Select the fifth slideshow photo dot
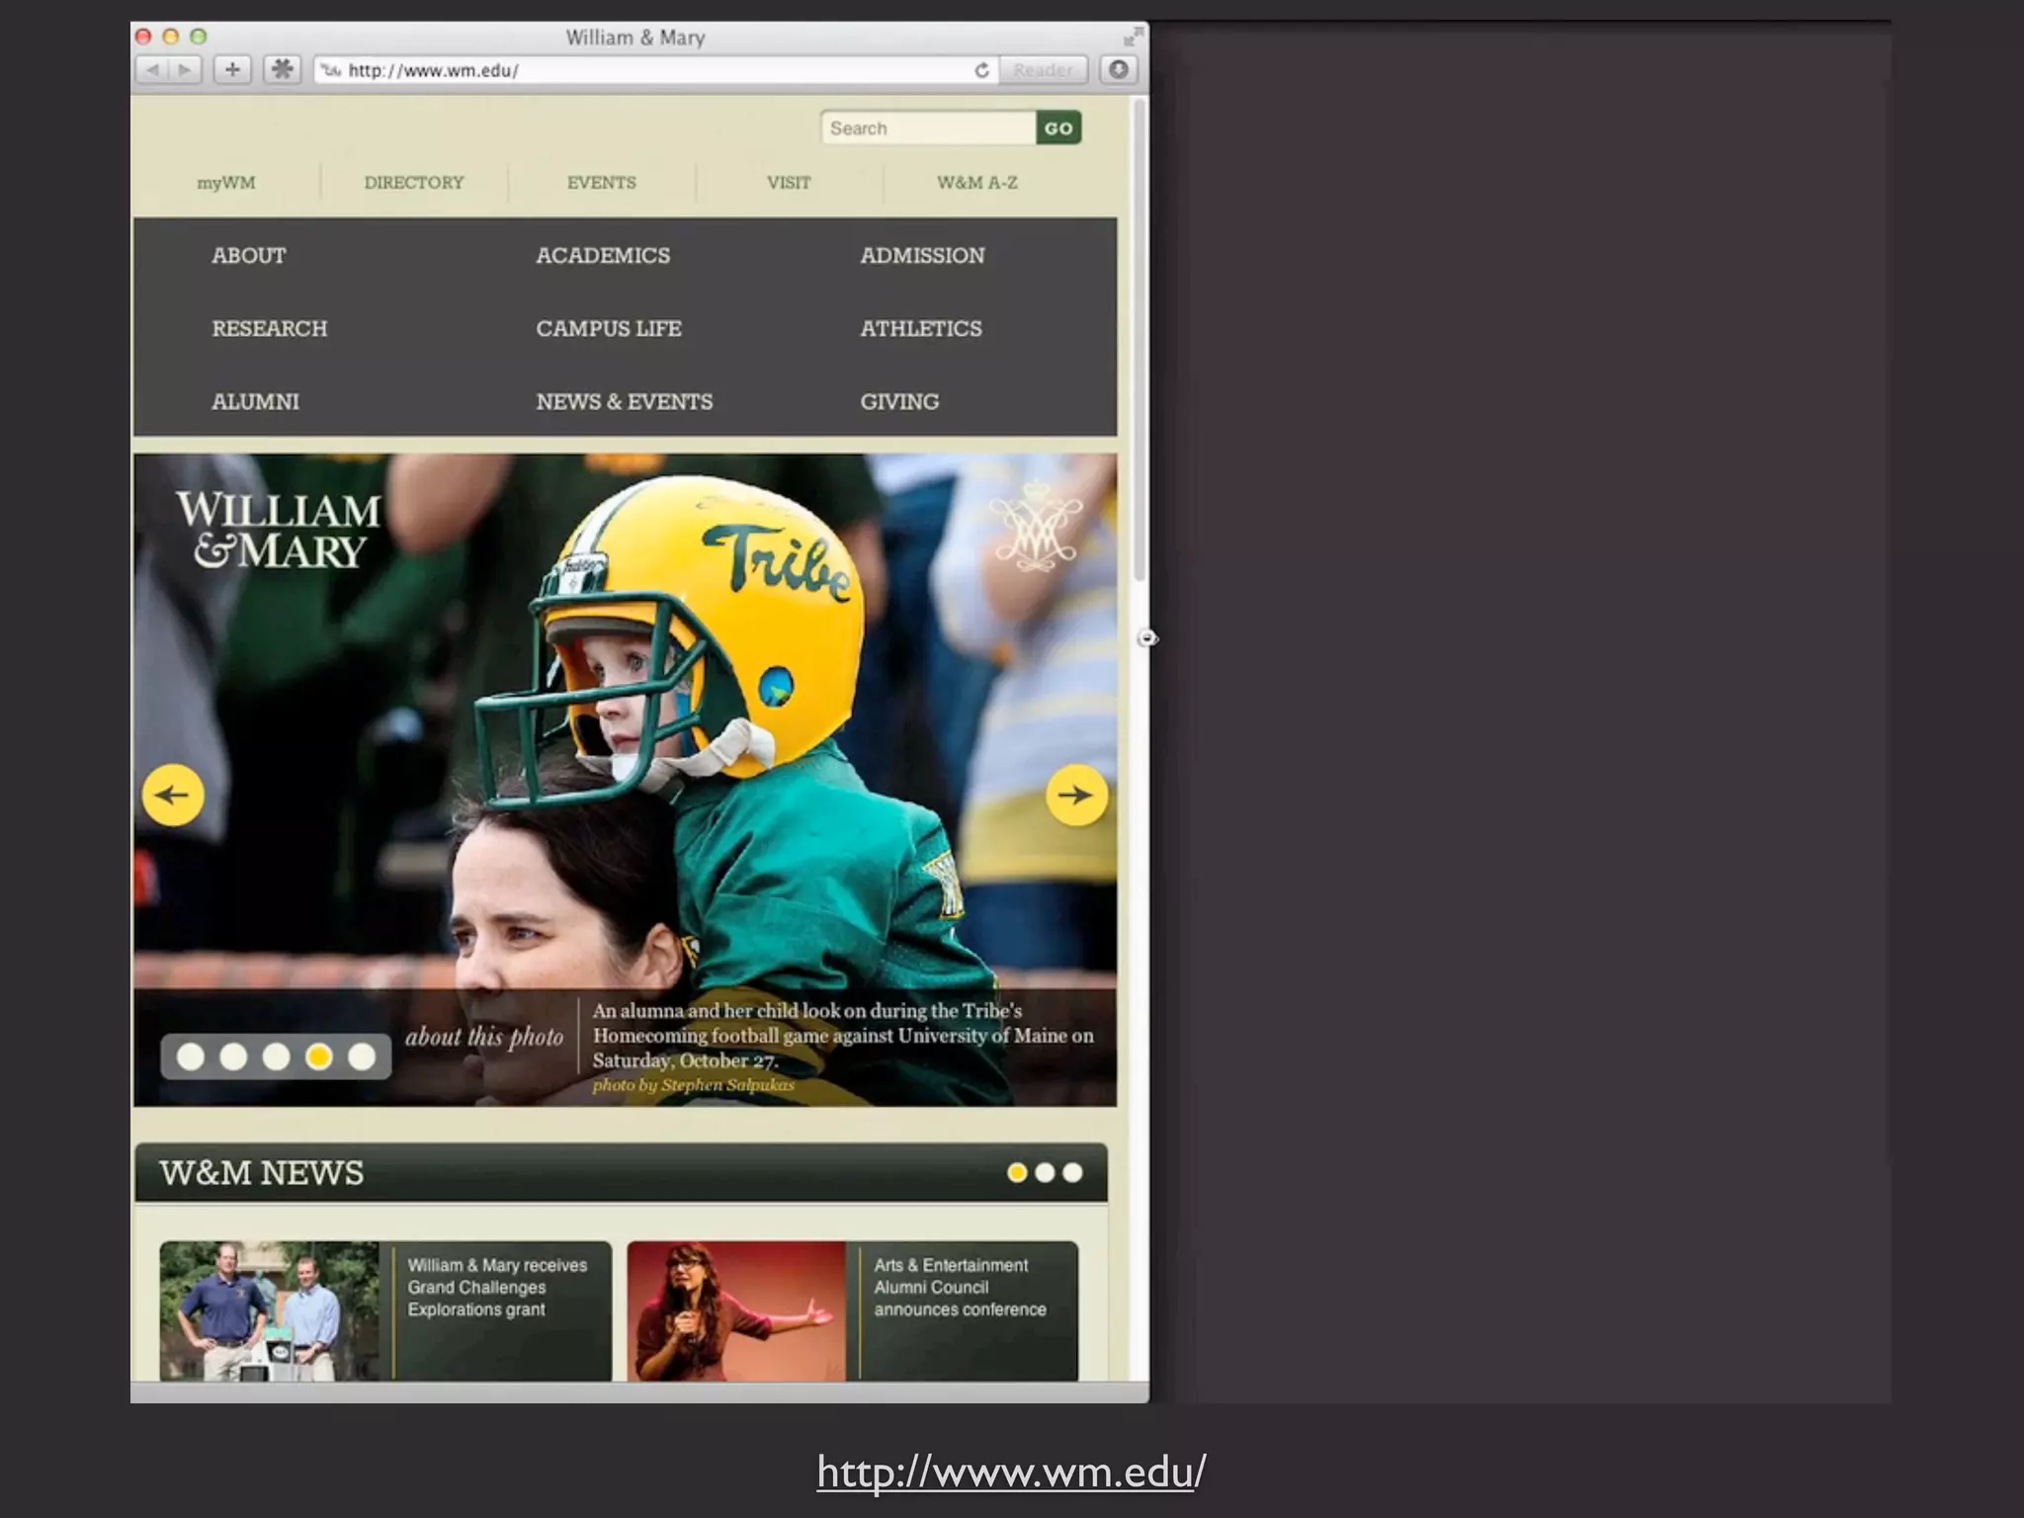This screenshot has width=2024, height=1518. pyautogui.click(x=362, y=1056)
